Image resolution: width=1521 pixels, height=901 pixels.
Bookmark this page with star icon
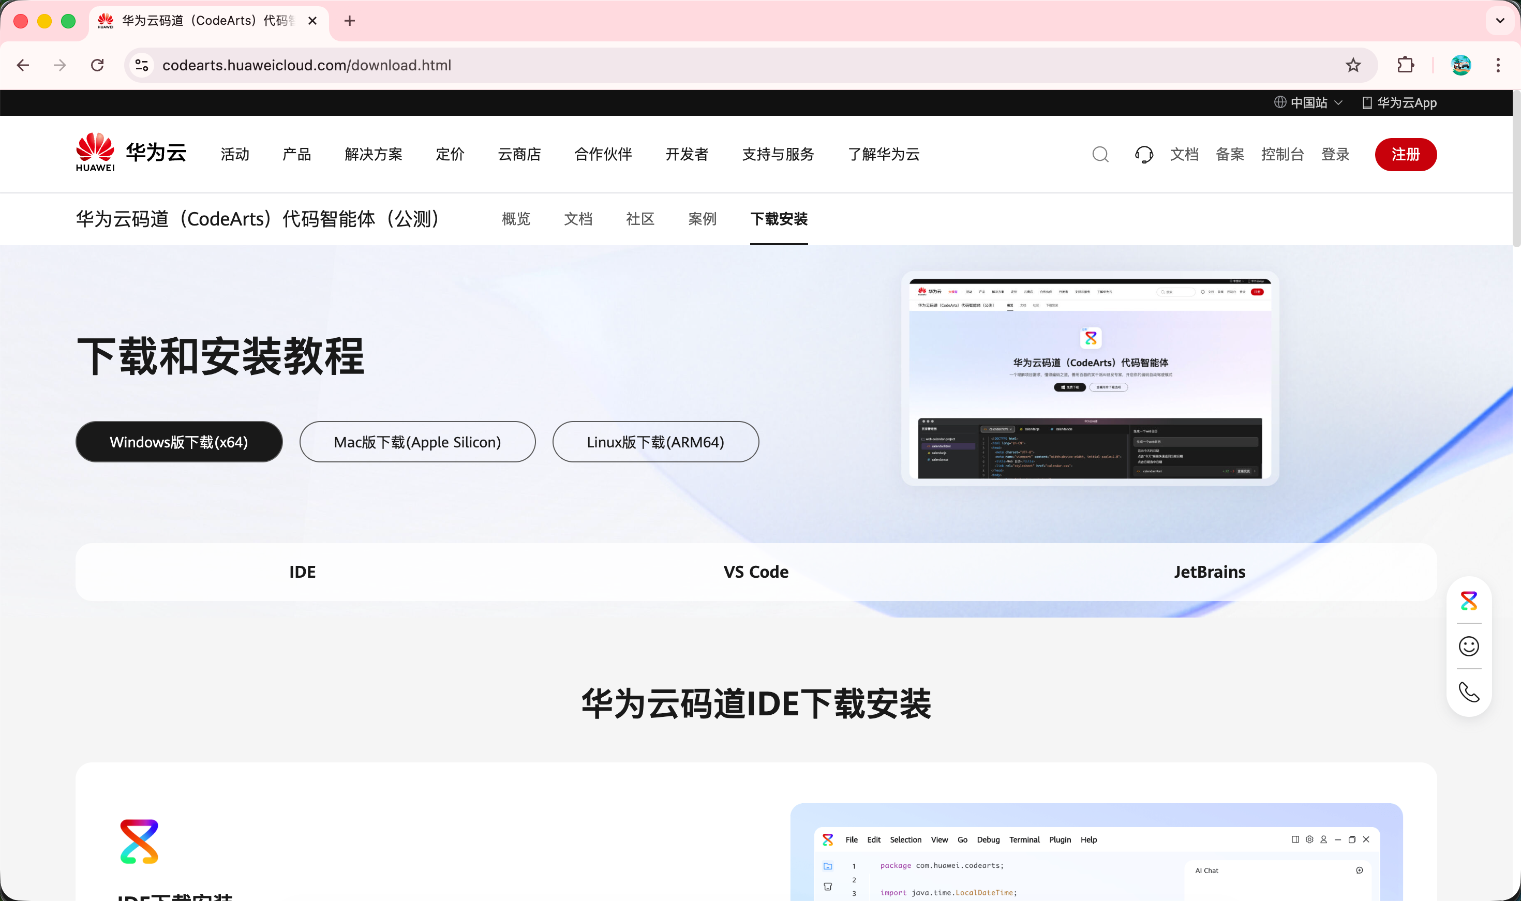click(x=1353, y=65)
